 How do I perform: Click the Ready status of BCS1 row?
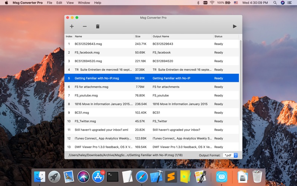[x=219, y=113]
